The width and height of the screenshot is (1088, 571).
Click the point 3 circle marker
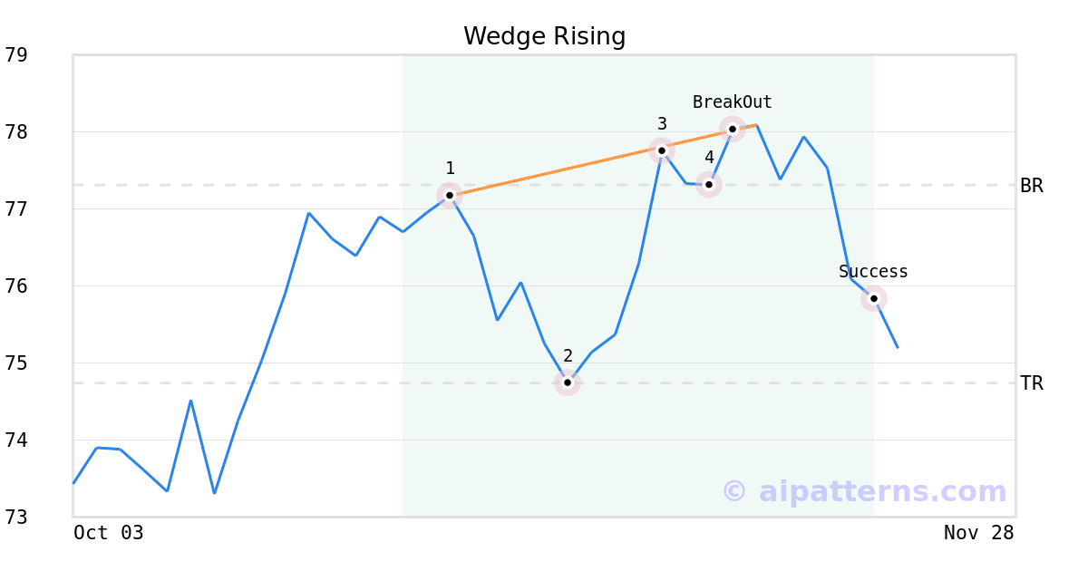pos(662,150)
